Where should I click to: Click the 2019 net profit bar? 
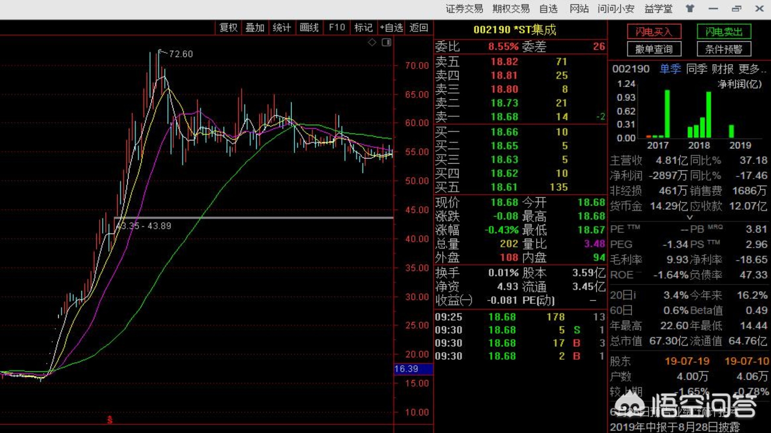point(731,132)
